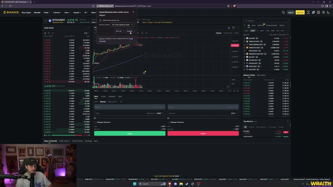Open the Windows Start menu

click(135, 184)
